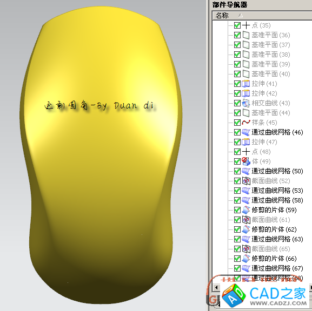Disable the checkbox for 基准平面 (44)
312x311 pixels.
[x=237, y=113]
